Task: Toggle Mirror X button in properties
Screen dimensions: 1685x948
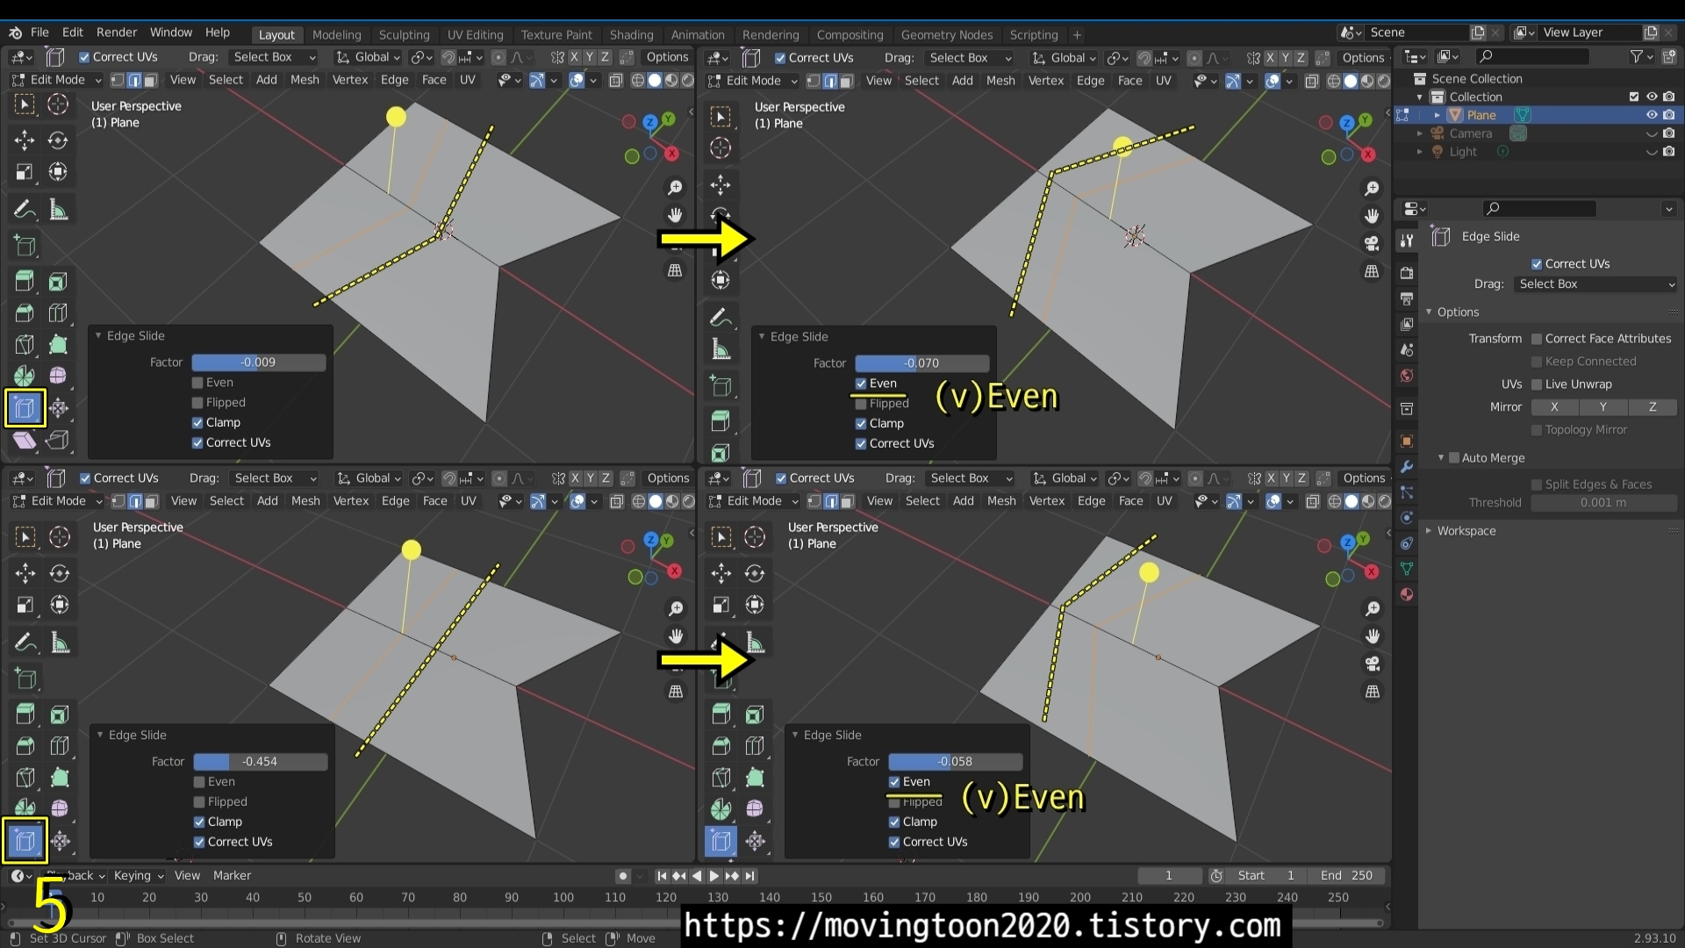Action: click(x=1554, y=407)
